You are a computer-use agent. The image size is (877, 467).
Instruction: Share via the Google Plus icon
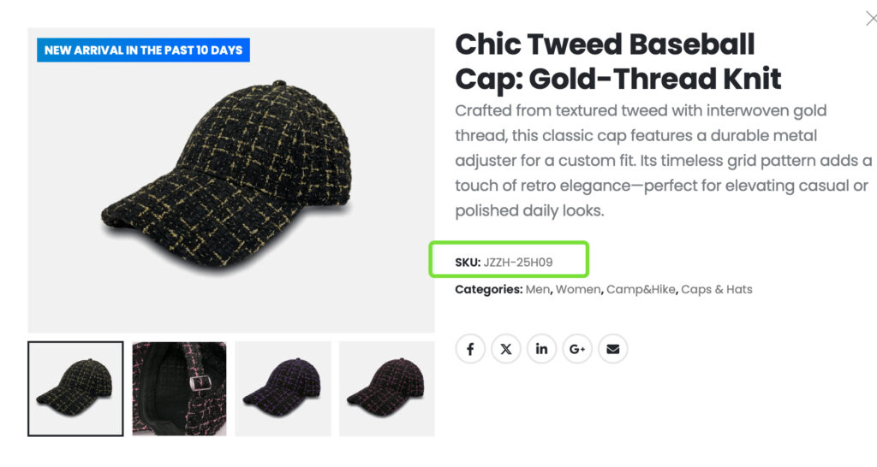point(577,349)
